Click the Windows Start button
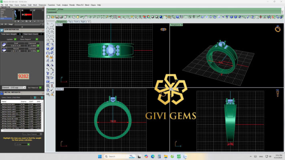This screenshot has width=285, height=160. (x=100, y=156)
